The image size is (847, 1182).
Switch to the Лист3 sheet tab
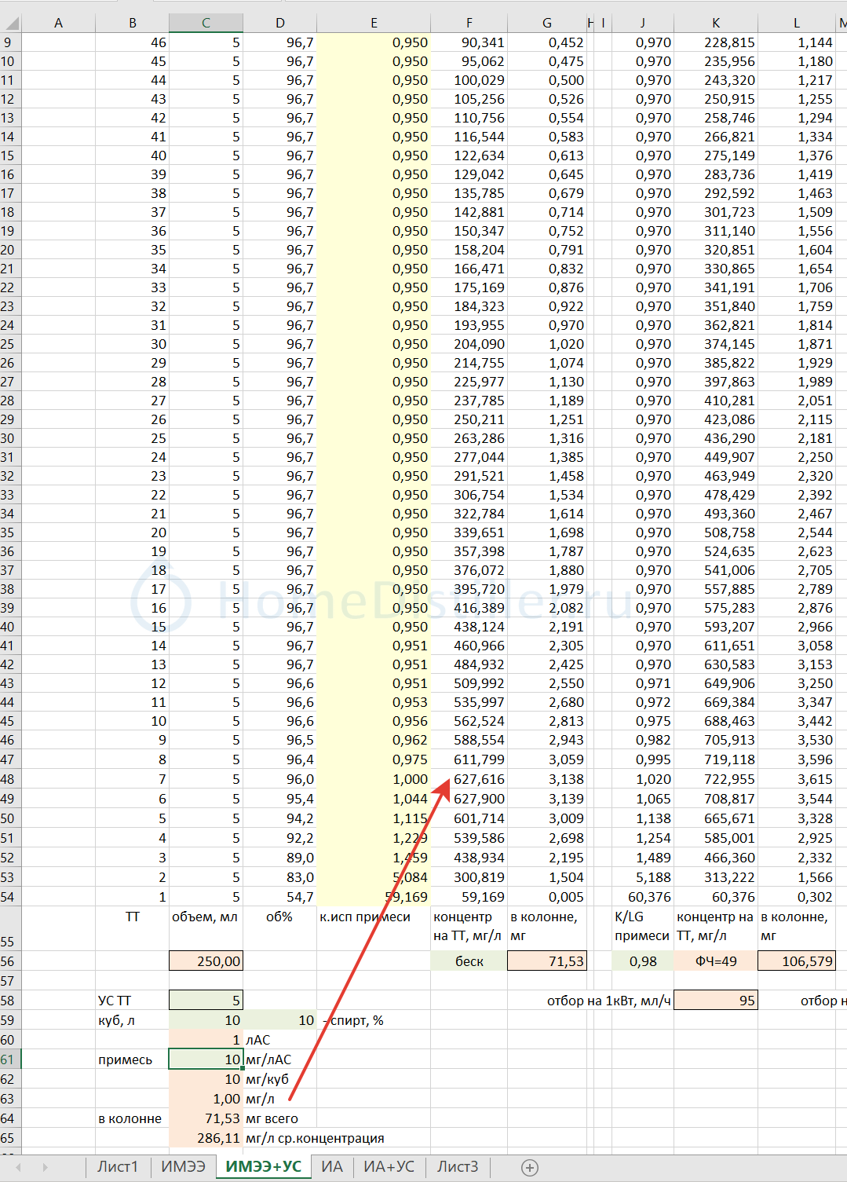point(458,1166)
